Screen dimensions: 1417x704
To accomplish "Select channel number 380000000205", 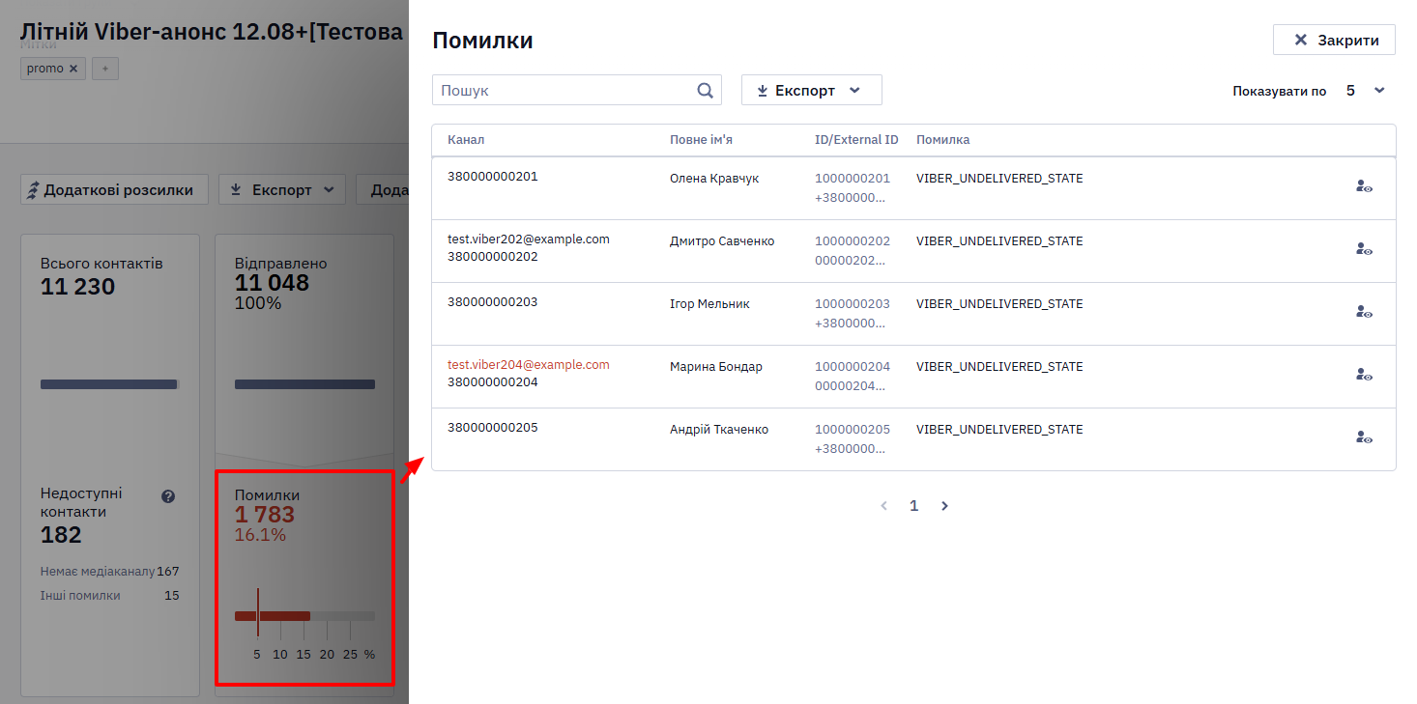I will click(x=493, y=428).
